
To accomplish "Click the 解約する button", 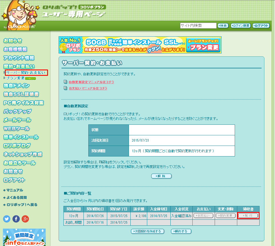I will point(181,231).
